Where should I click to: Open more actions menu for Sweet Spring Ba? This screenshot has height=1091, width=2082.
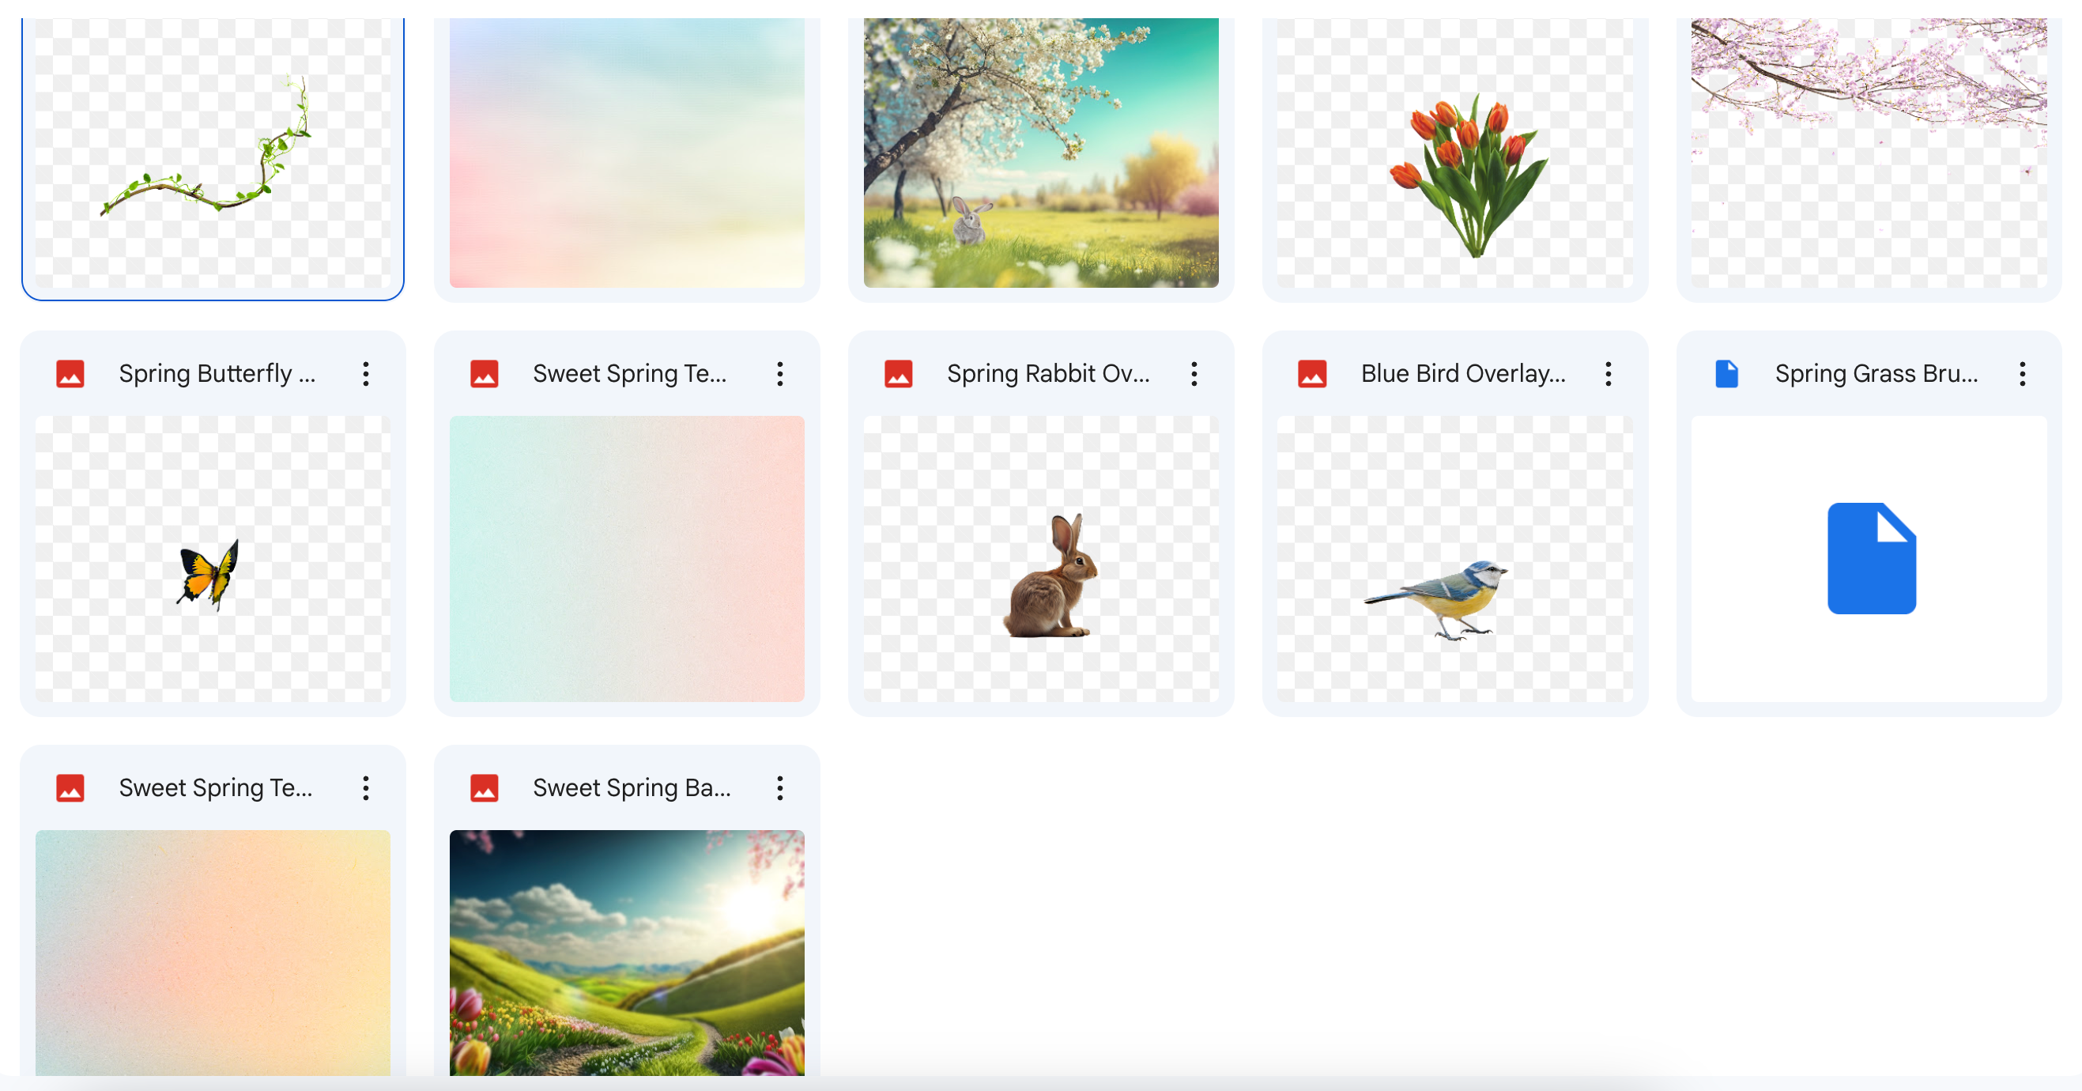780,787
